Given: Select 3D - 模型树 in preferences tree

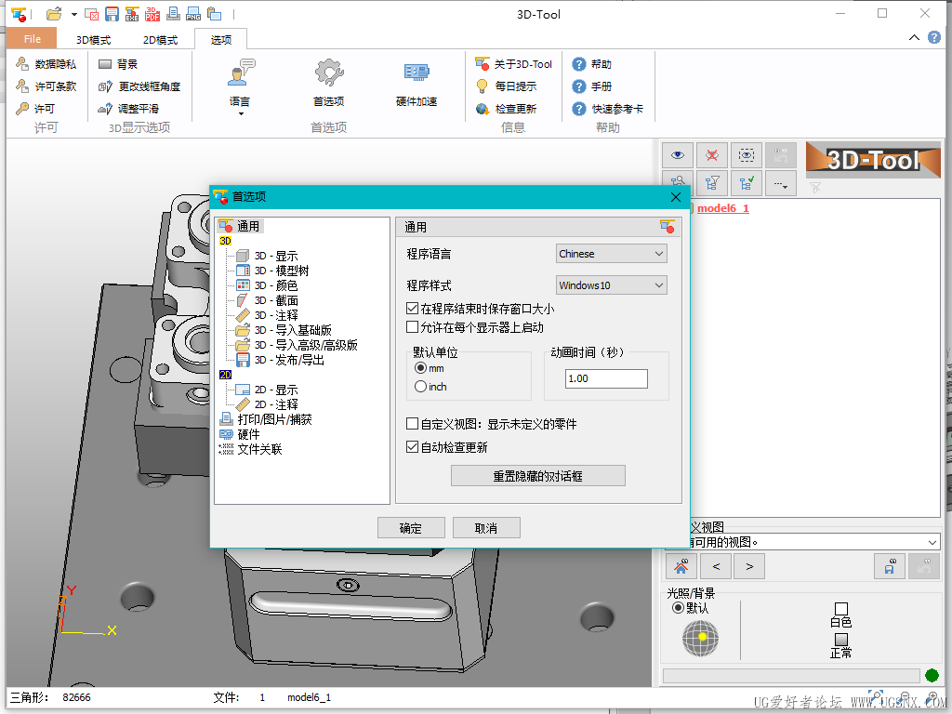Looking at the screenshot, I should [272, 271].
